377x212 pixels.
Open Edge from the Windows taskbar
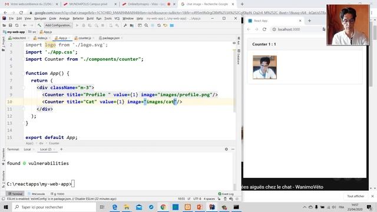point(115,207)
